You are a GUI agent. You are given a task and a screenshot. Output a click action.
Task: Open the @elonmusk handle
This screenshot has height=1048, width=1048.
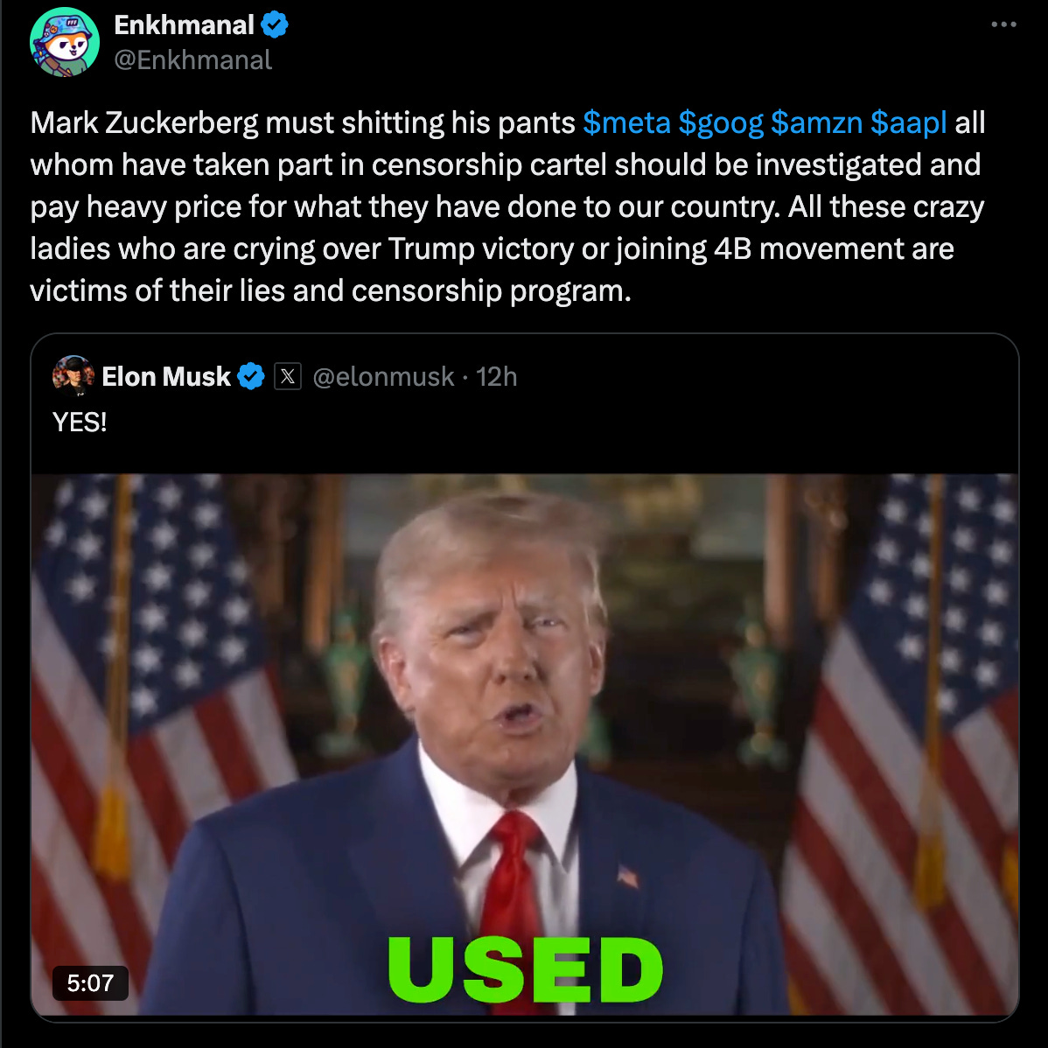(383, 377)
